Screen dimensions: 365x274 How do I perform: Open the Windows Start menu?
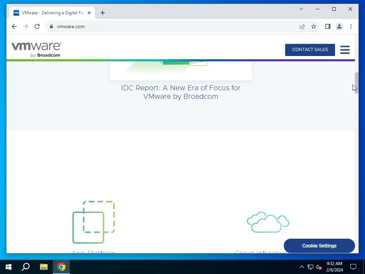9,267
